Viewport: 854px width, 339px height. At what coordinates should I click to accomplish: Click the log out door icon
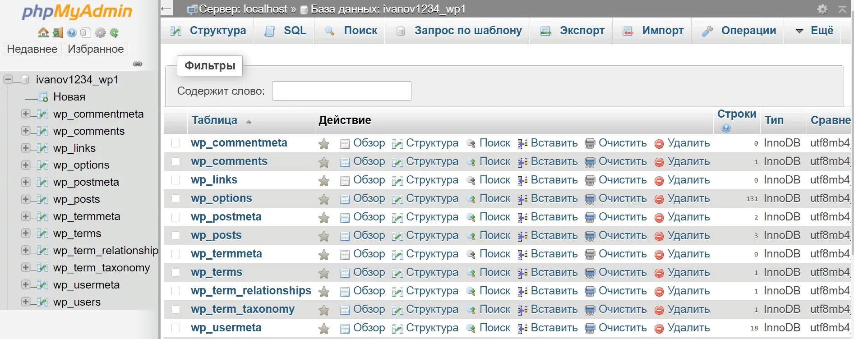click(58, 32)
